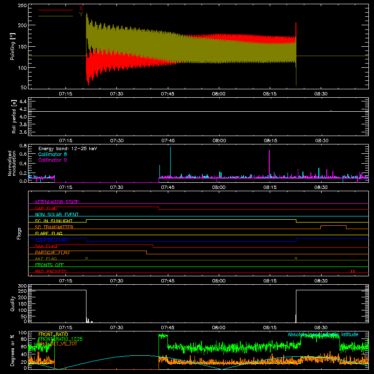Click the NON_SOLAR_EVENT flag label
The height and width of the screenshot is (374, 374).
57,215
